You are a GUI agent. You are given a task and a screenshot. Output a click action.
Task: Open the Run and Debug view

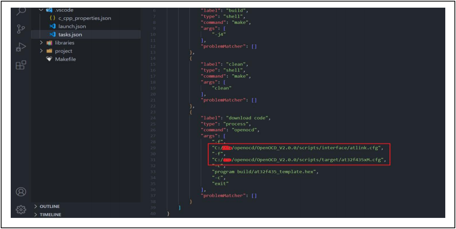click(21, 47)
